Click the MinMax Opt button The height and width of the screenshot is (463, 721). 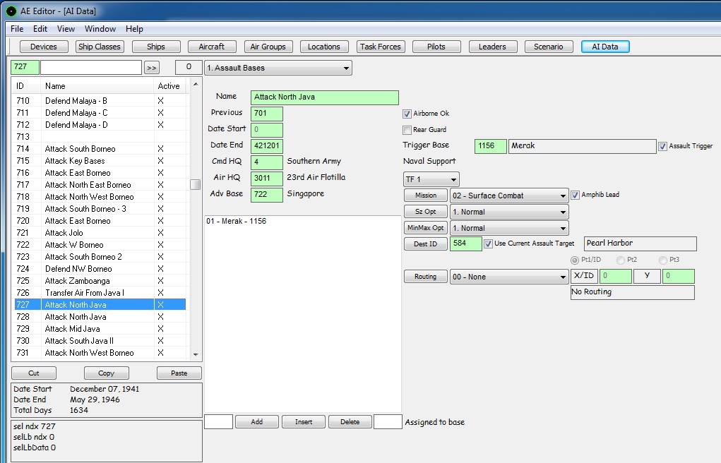click(426, 227)
